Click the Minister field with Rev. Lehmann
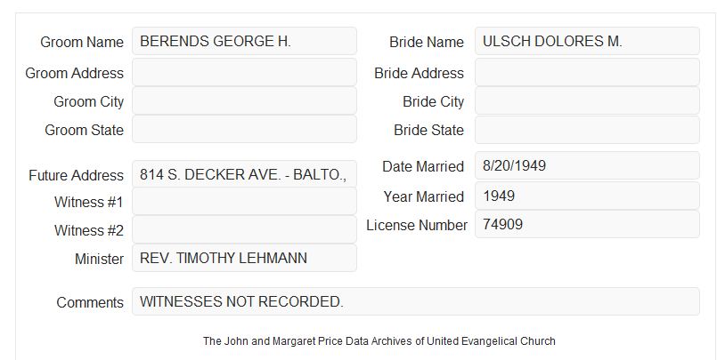 pos(244,258)
